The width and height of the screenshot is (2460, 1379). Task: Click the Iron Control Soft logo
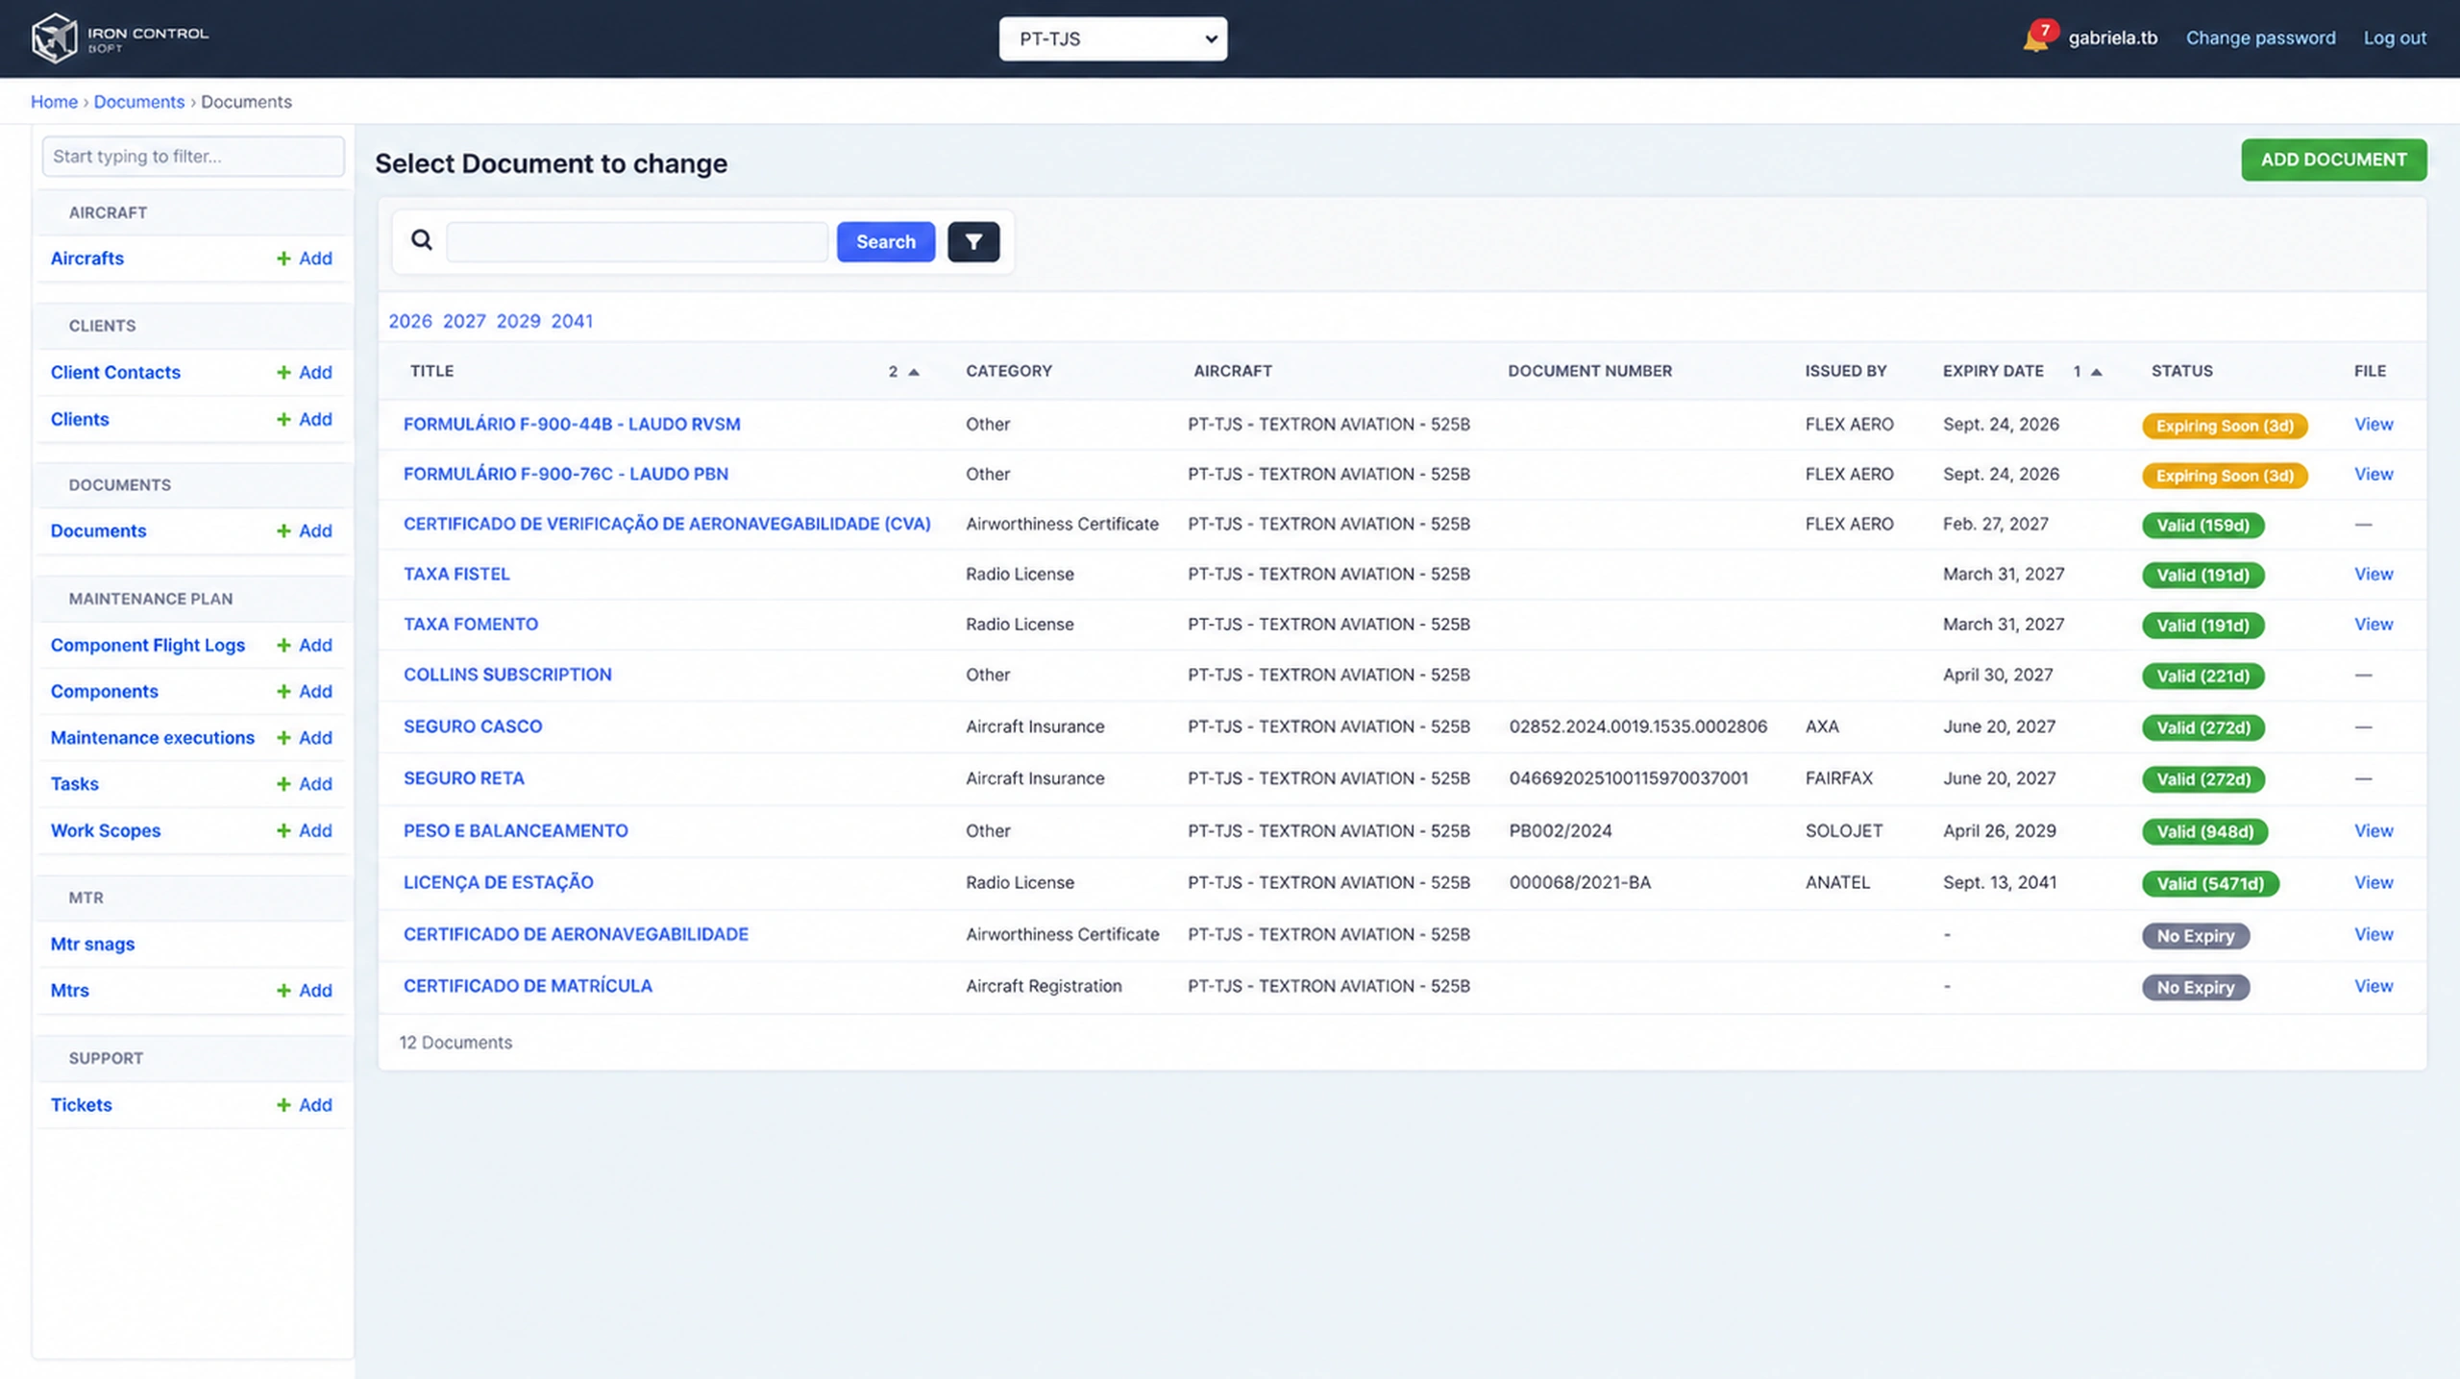coord(119,38)
